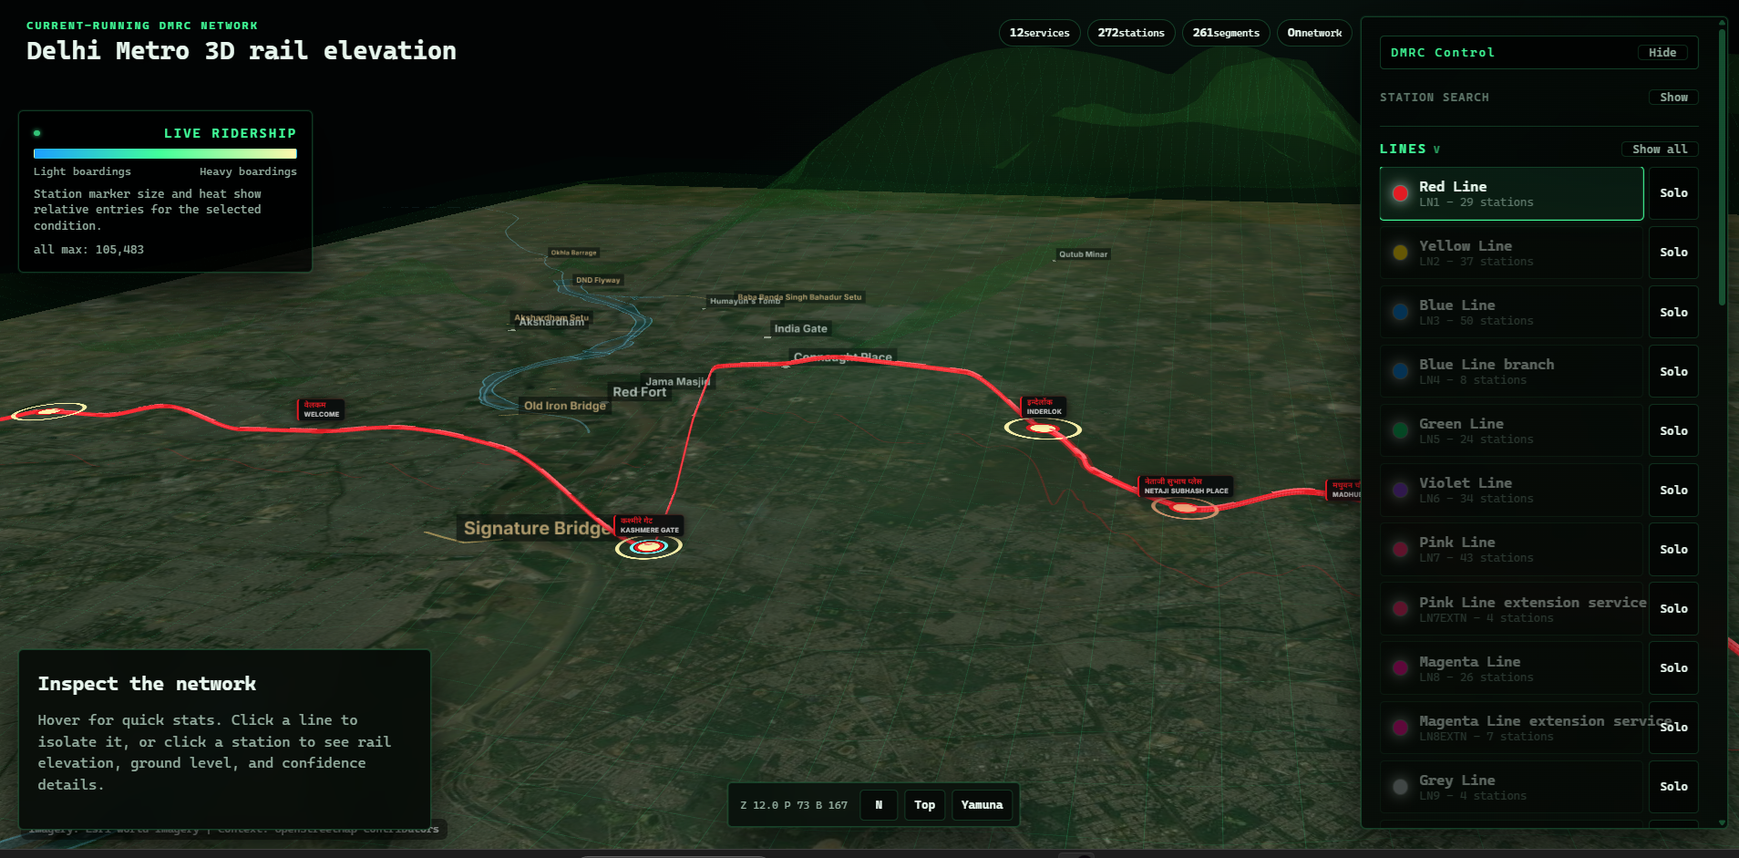The image size is (1739, 858).
Task: Open the Yellow Line row
Action: (1511, 253)
